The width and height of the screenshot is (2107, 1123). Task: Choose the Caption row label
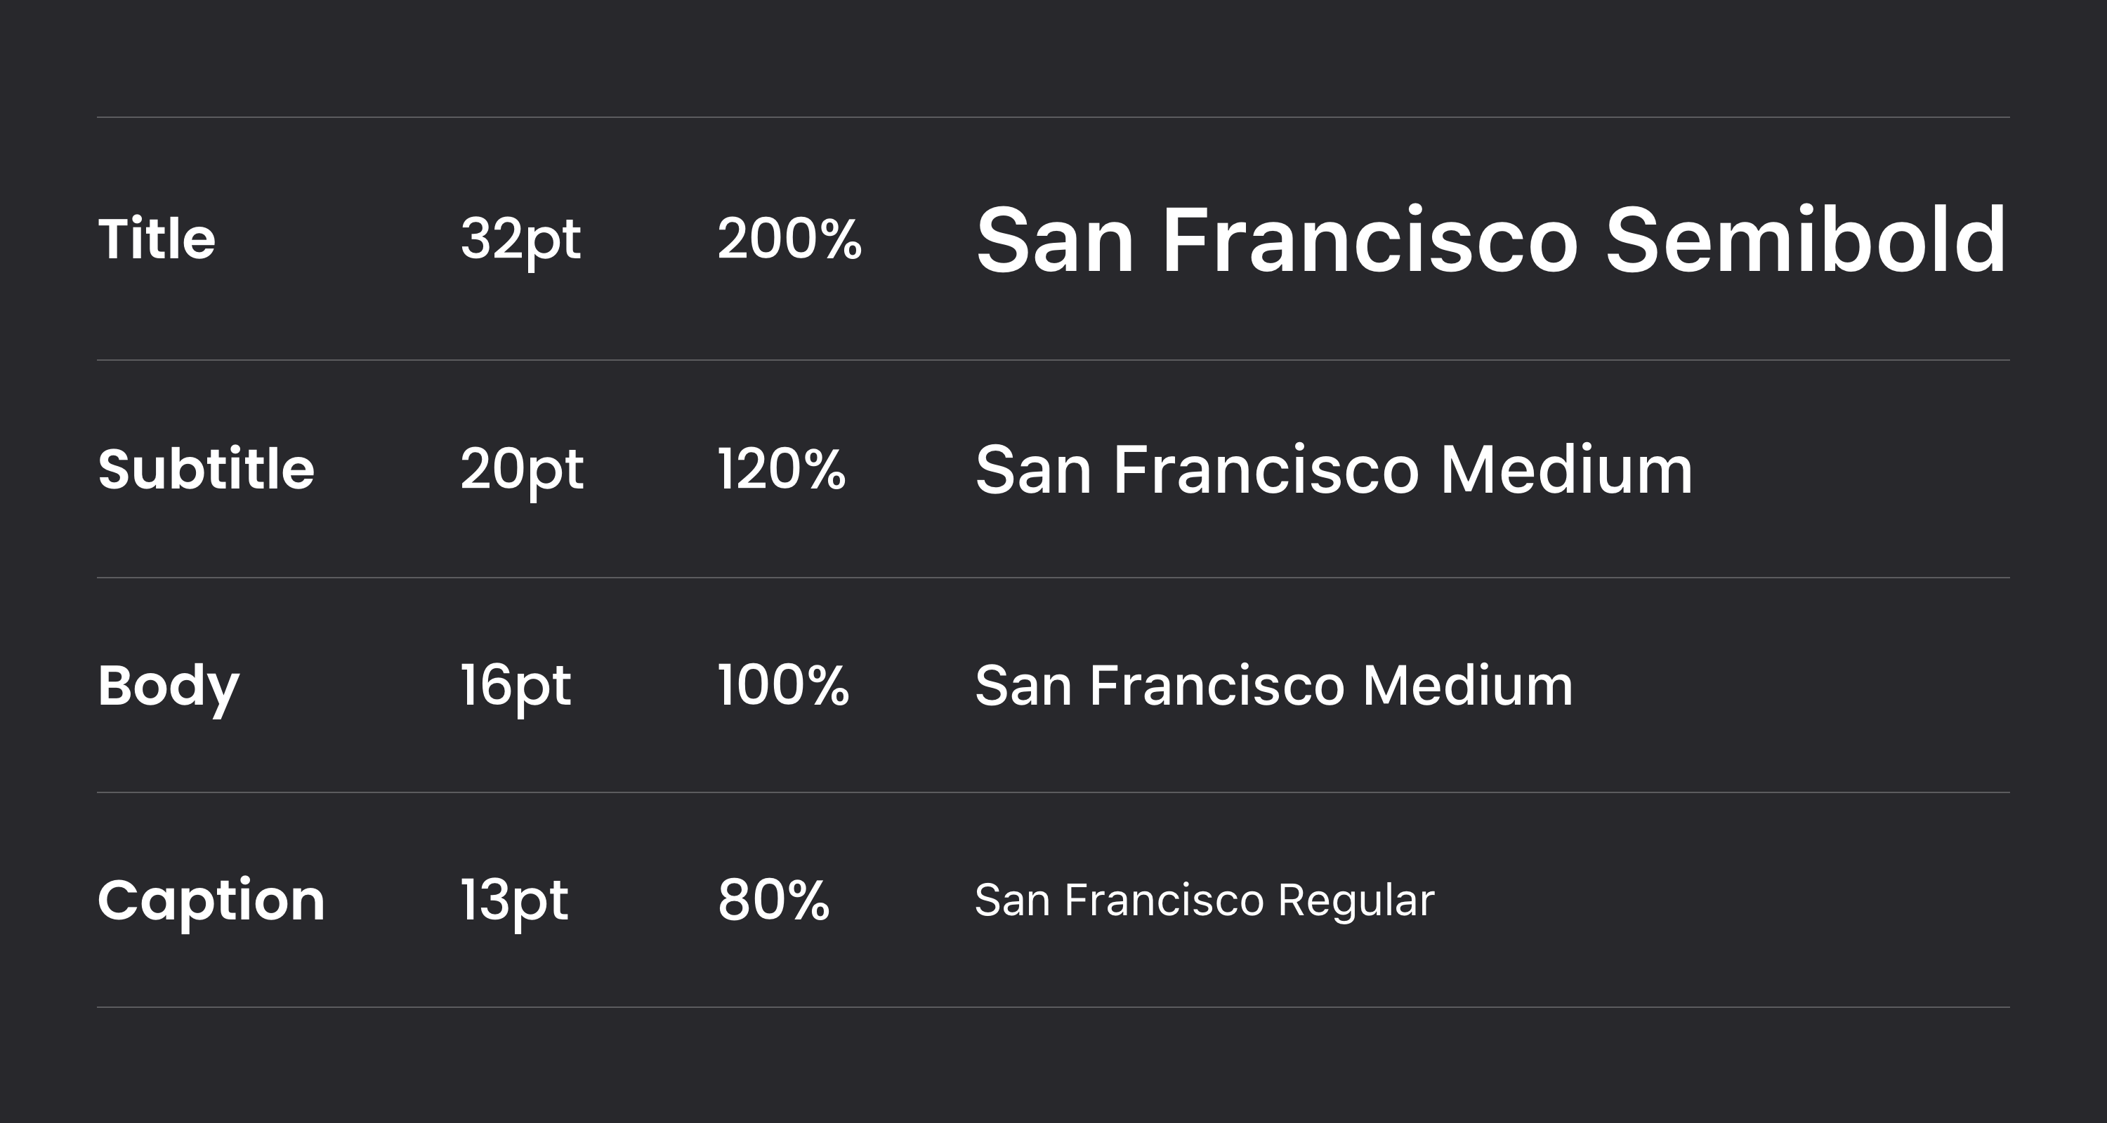[x=211, y=901]
